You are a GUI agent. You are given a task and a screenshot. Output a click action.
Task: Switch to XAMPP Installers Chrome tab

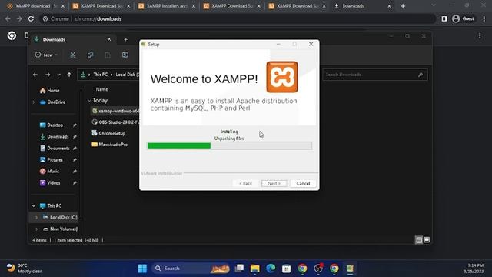point(167,6)
